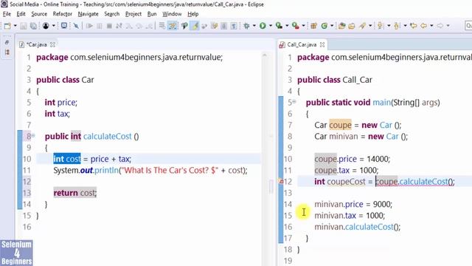Switch to the Call_Car.java editor tab
This screenshot has height=266, width=472.
[x=302, y=44]
